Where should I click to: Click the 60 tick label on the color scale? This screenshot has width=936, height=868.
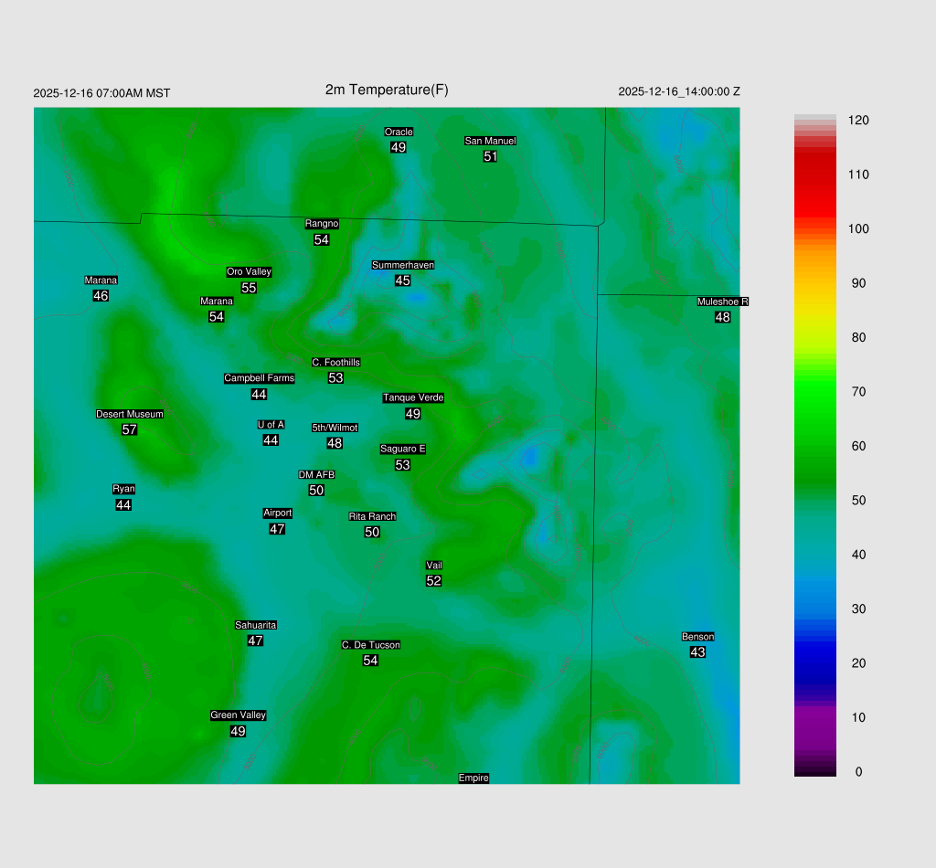tap(858, 446)
